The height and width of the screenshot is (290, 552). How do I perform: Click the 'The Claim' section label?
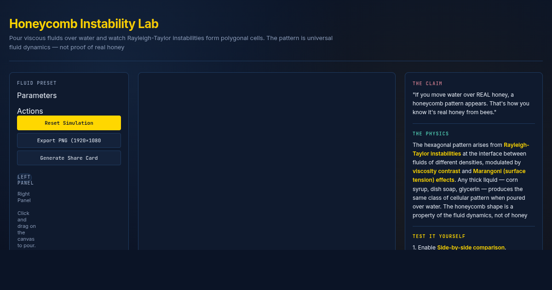pyautogui.click(x=427, y=84)
